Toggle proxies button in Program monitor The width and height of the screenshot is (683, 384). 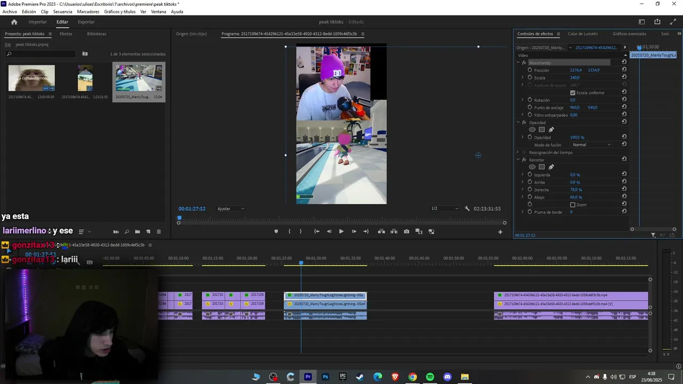(x=431, y=231)
